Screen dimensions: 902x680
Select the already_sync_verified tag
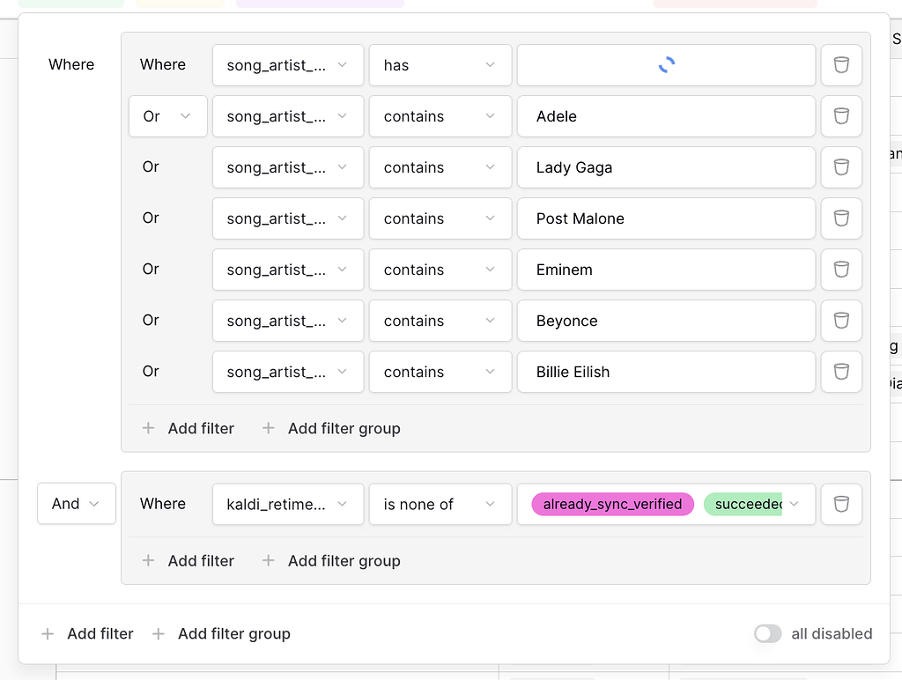point(610,504)
